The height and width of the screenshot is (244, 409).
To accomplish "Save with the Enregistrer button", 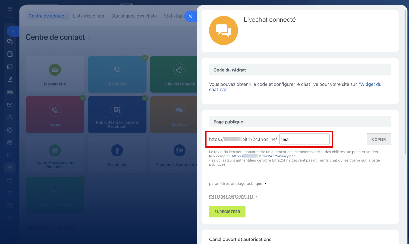I will click(x=227, y=212).
